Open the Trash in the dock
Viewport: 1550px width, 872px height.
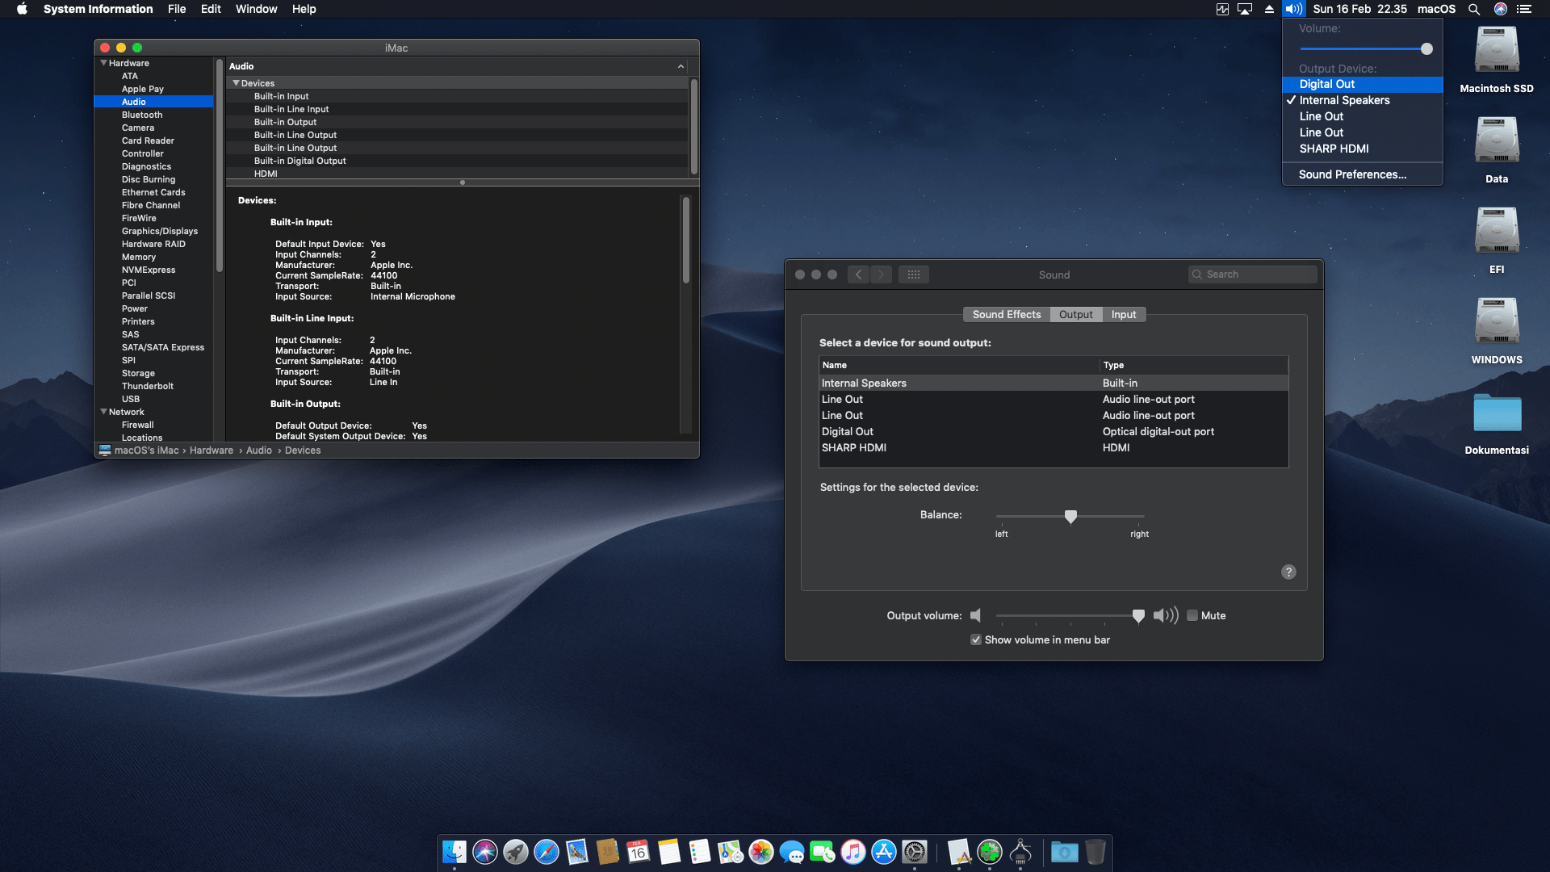click(x=1095, y=852)
